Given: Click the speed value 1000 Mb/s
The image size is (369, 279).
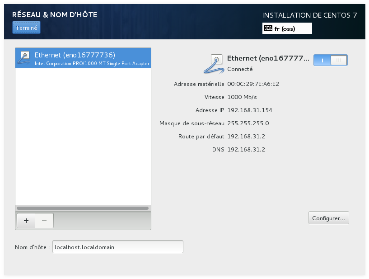Looking at the screenshot, I should click(242, 97).
